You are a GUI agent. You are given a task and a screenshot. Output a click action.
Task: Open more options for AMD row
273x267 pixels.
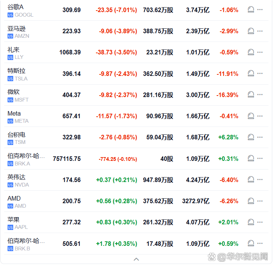(260, 201)
